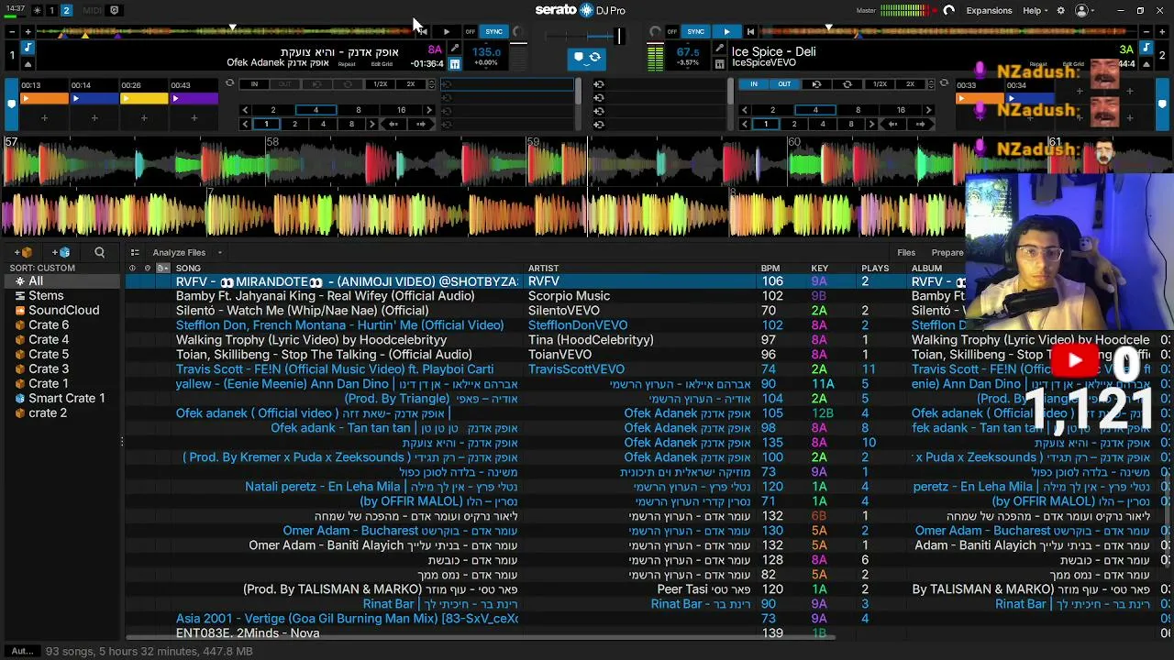Play deck 2
The width and height of the screenshot is (1174, 660).
click(x=726, y=32)
